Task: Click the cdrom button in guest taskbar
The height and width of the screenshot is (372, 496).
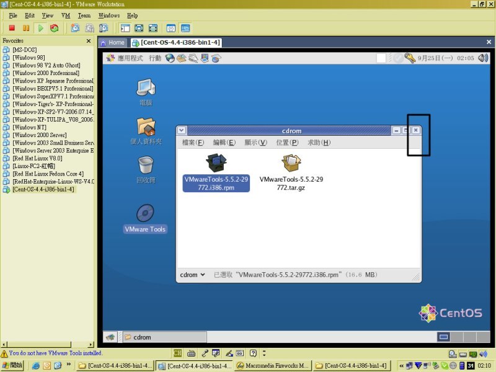Action: pyautogui.click(x=164, y=337)
